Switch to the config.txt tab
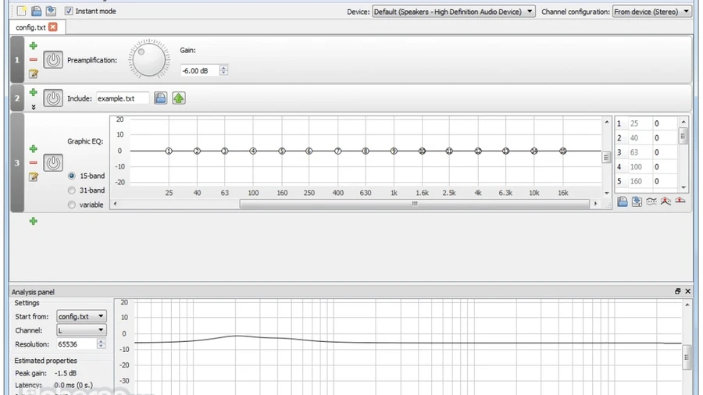703x395 pixels. click(x=30, y=27)
